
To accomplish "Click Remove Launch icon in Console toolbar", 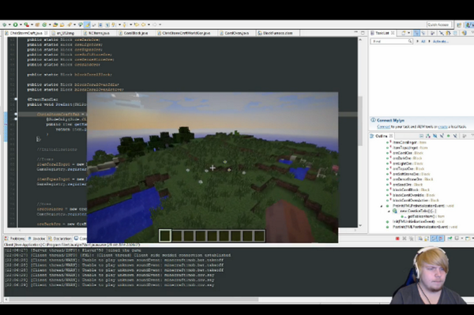I will click(x=404, y=238).
